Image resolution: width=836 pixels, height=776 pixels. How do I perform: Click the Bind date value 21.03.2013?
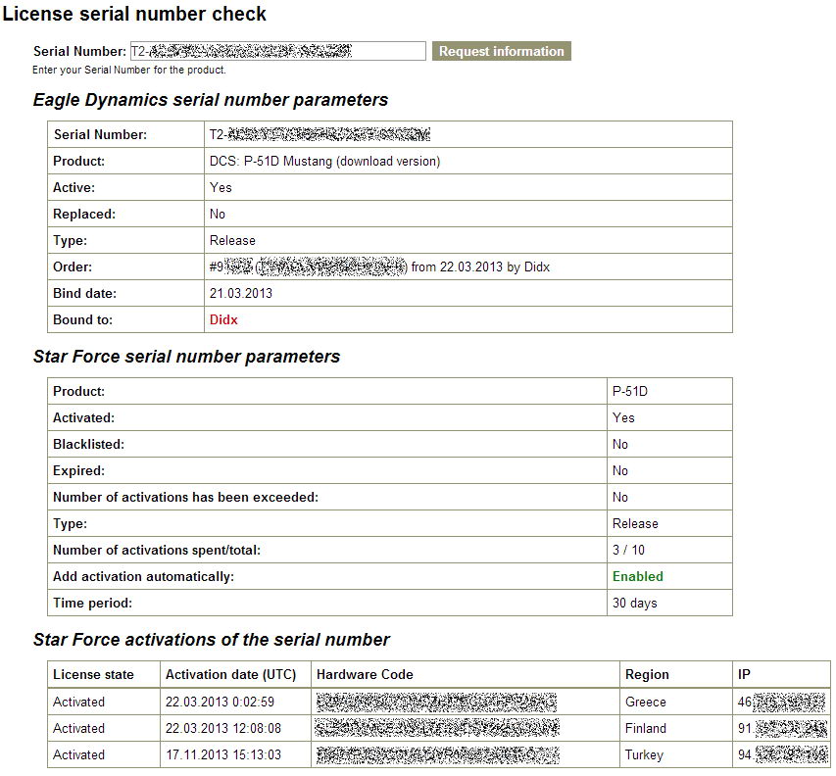point(241,293)
